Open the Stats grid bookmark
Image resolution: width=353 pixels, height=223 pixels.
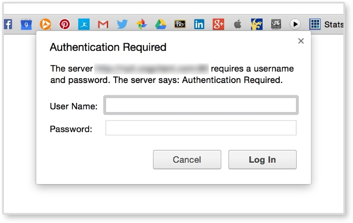[x=326, y=24]
